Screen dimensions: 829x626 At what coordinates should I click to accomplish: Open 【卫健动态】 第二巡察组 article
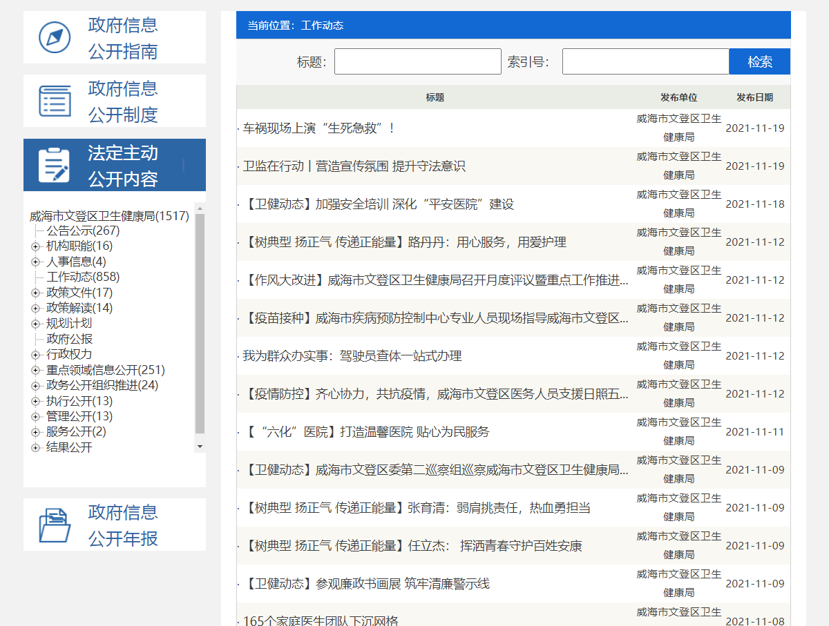[436, 470]
